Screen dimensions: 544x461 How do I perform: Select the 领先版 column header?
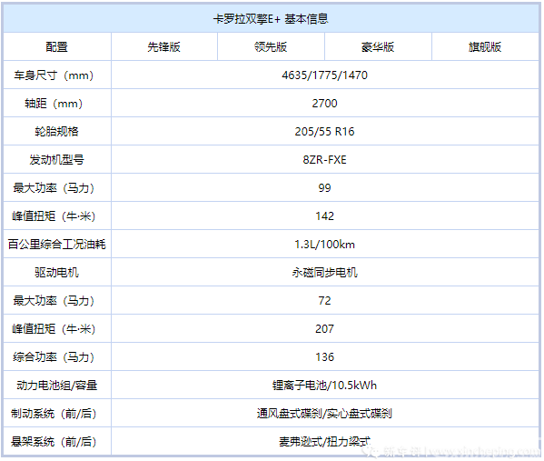click(x=271, y=47)
